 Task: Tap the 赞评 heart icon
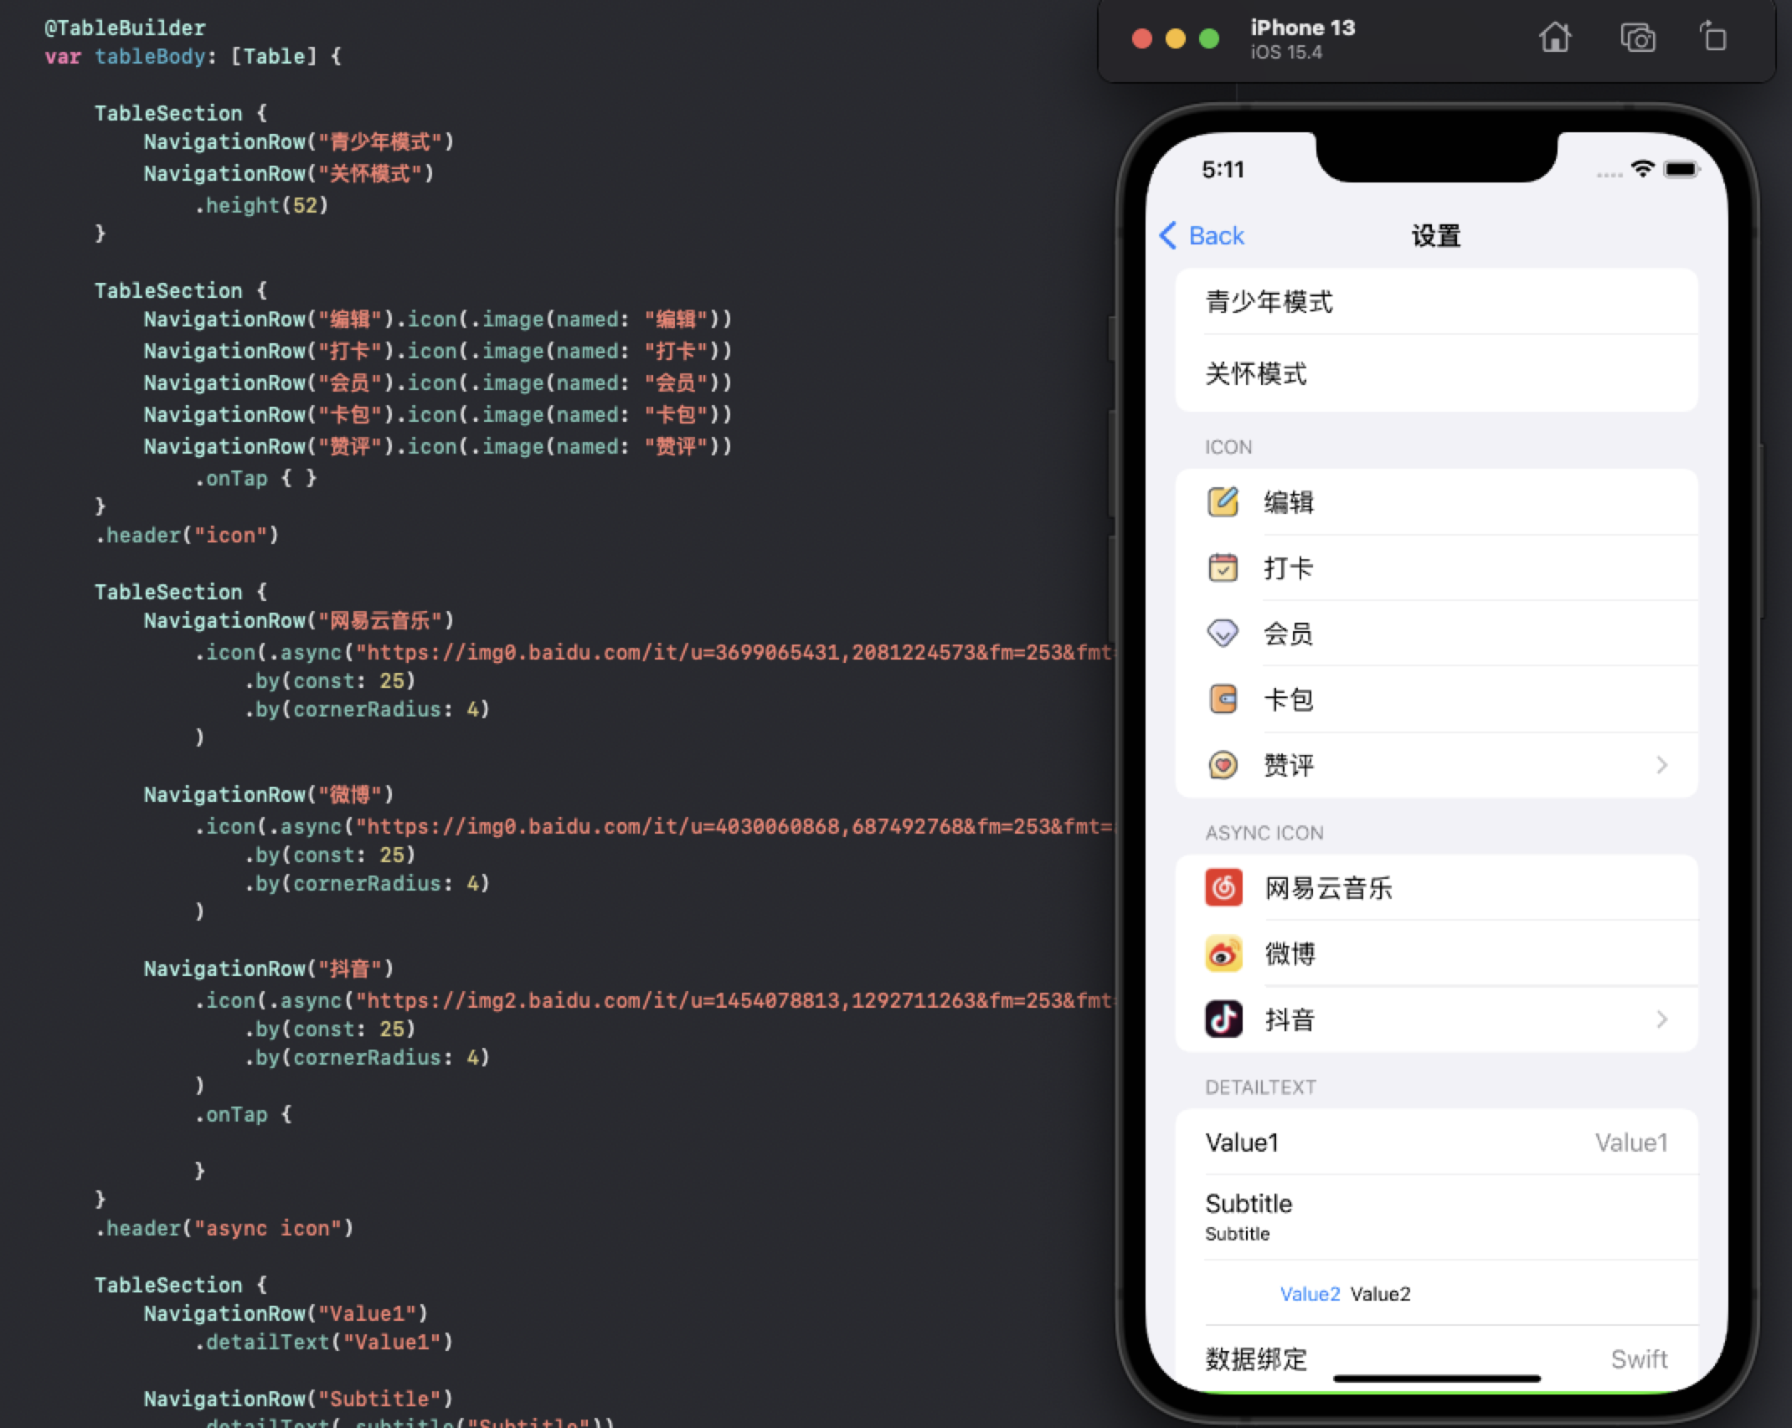click(x=1223, y=765)
